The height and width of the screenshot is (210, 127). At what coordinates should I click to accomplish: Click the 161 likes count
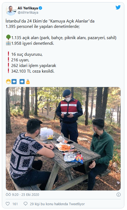tap(15, 204)
